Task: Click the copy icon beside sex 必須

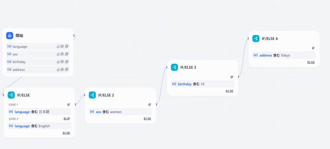Action: 66,54
